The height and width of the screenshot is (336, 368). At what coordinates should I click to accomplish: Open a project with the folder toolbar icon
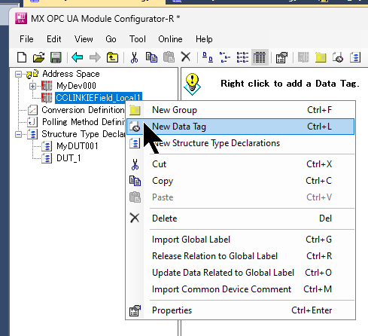click(x=38, y=57)
